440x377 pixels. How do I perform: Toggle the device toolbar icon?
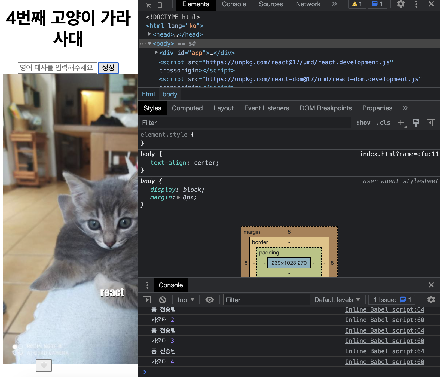[162, 4]
